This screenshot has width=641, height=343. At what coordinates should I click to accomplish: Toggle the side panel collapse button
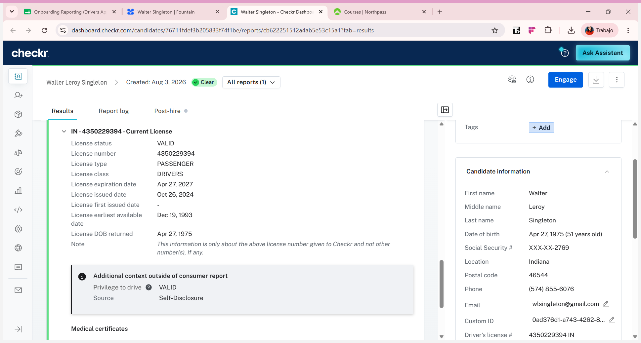(x=445, y=110)
